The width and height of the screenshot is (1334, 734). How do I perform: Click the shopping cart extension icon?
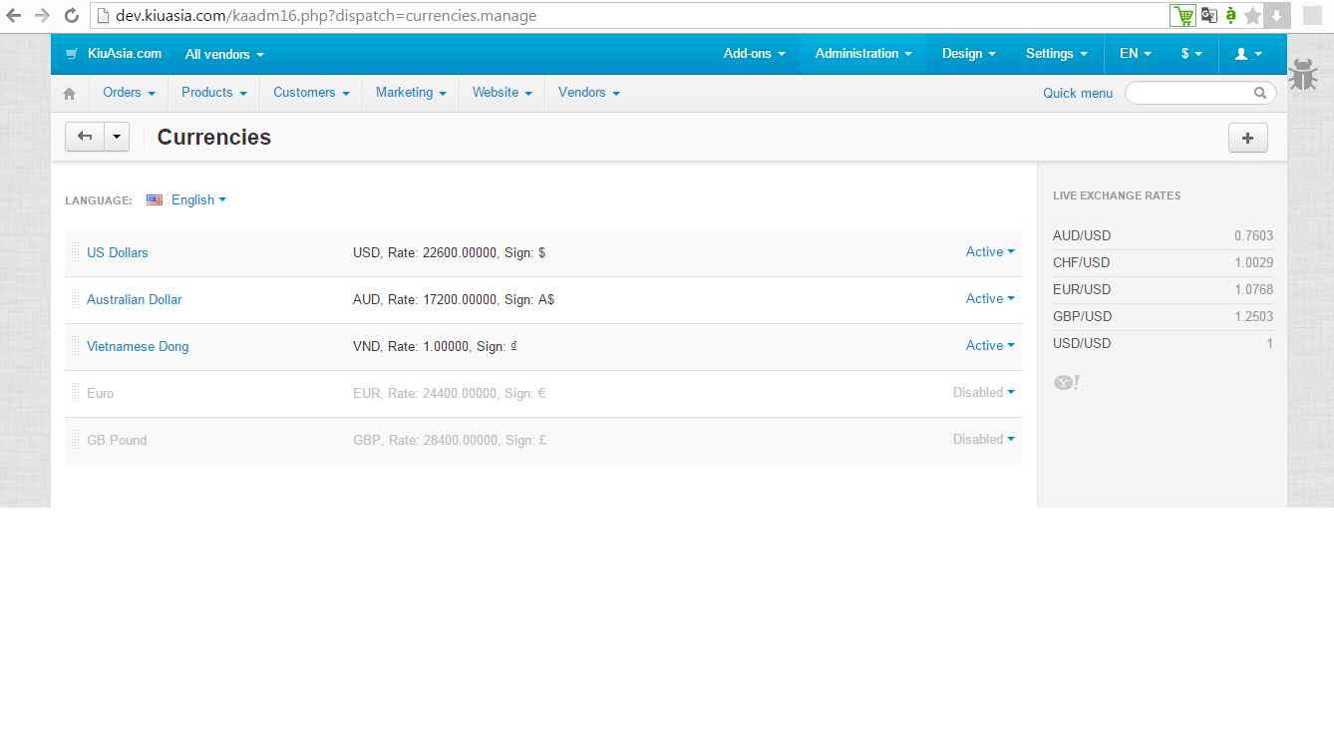(1182, 15)
